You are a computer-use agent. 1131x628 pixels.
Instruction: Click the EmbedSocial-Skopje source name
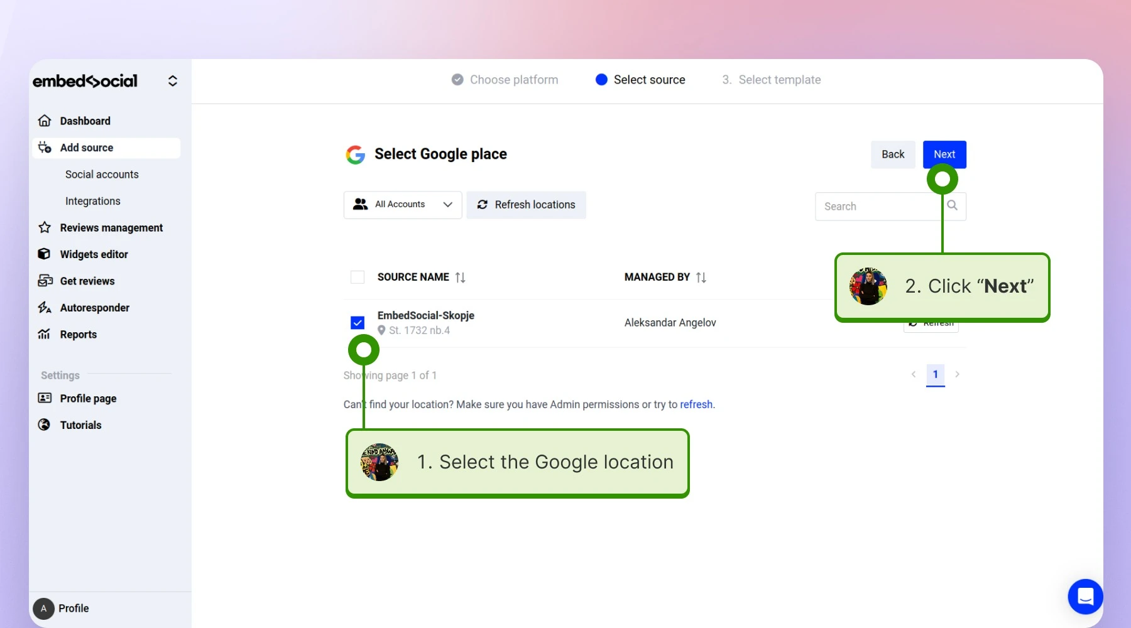pyautogui.click(x=426, y=315)
